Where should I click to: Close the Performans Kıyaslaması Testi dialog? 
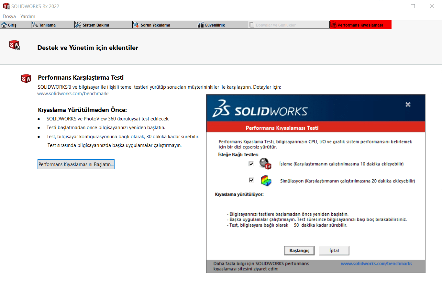[x=408, y=104]
